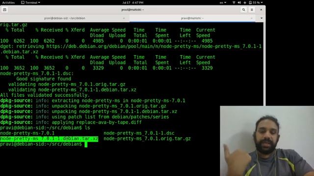Expand the system menu arrow after battery percentage
Screen dimensions: 314x176
point(262,2)
